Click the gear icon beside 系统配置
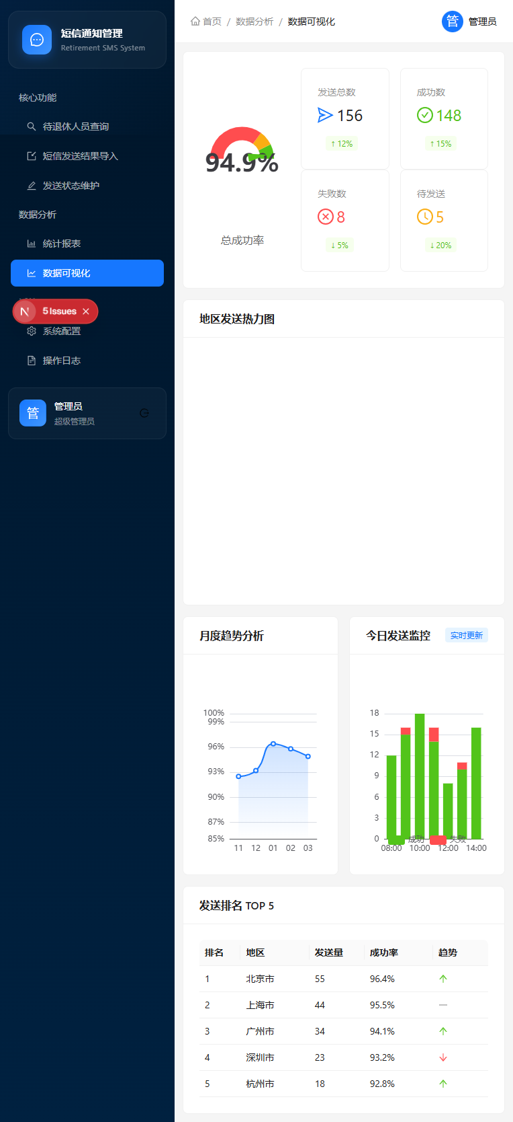This screenshot has height=1122, width=513. (x=32, y=331)
